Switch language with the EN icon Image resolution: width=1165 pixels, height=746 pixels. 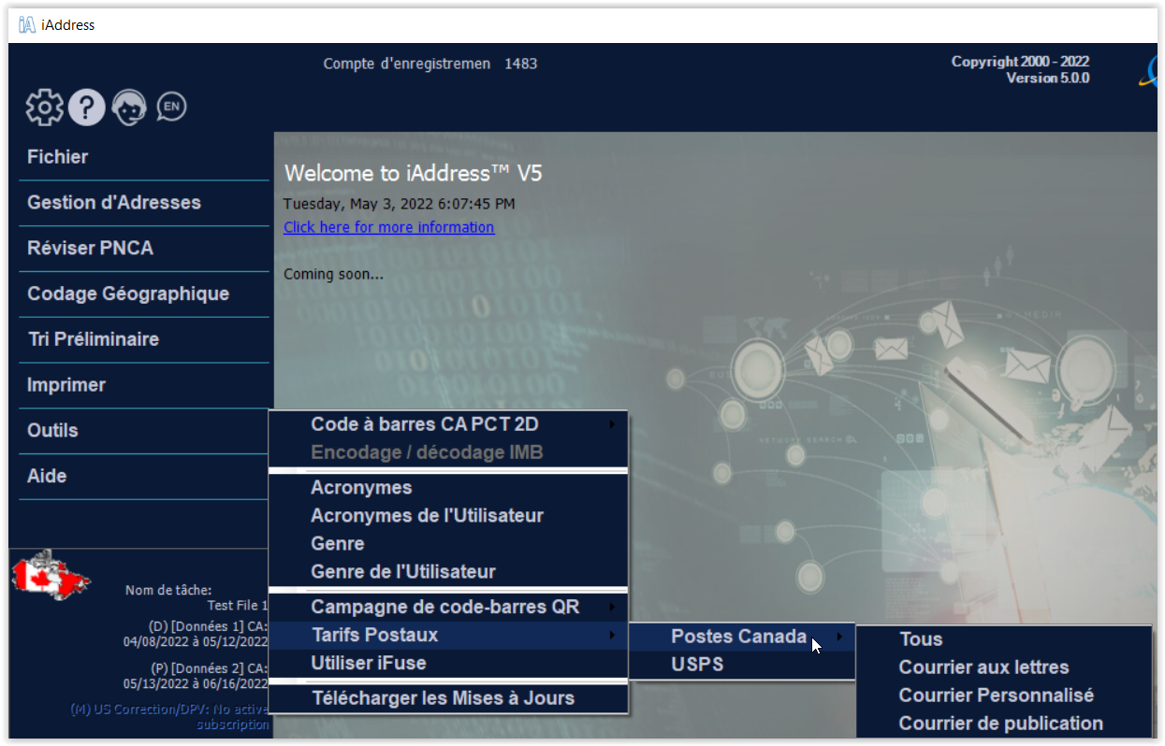[171, 107]
